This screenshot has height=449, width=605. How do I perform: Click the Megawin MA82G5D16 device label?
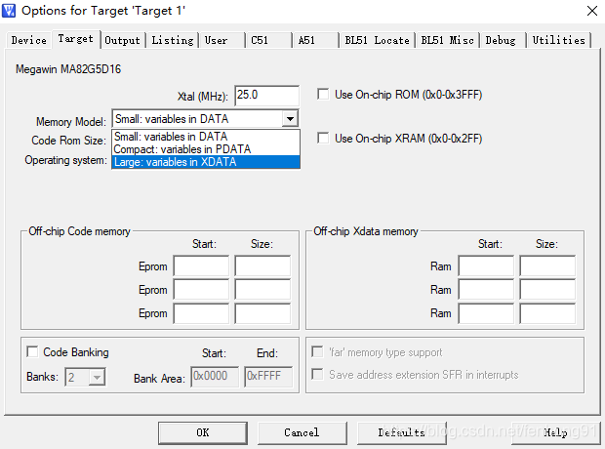pyautogui.click(x=68, y=69)
